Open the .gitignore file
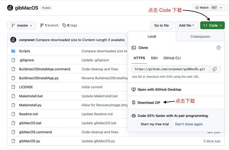This screenshot has height=150, width=229. click(x=26, y=60)
